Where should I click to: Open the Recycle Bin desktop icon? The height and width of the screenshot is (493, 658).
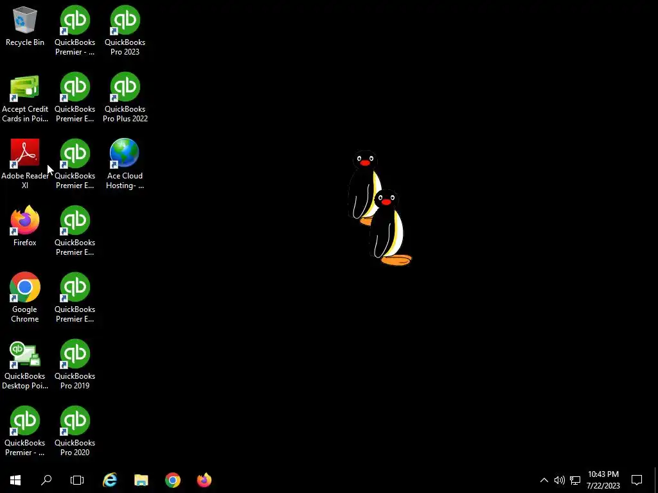25,26
